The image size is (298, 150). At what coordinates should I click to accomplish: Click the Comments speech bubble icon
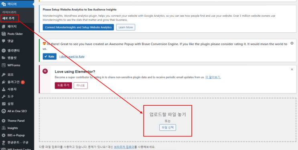pyautogui.click(x=4, y=41)
